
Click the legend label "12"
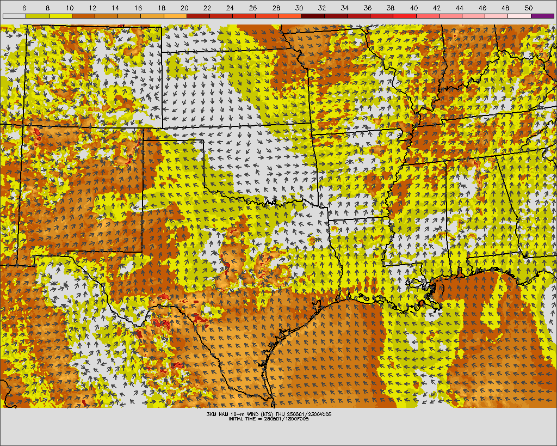(x=92, y=8)
